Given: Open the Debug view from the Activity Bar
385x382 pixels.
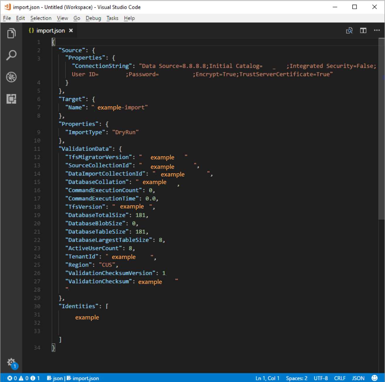Looking at the screenshot, I should (x=11, y=77).
